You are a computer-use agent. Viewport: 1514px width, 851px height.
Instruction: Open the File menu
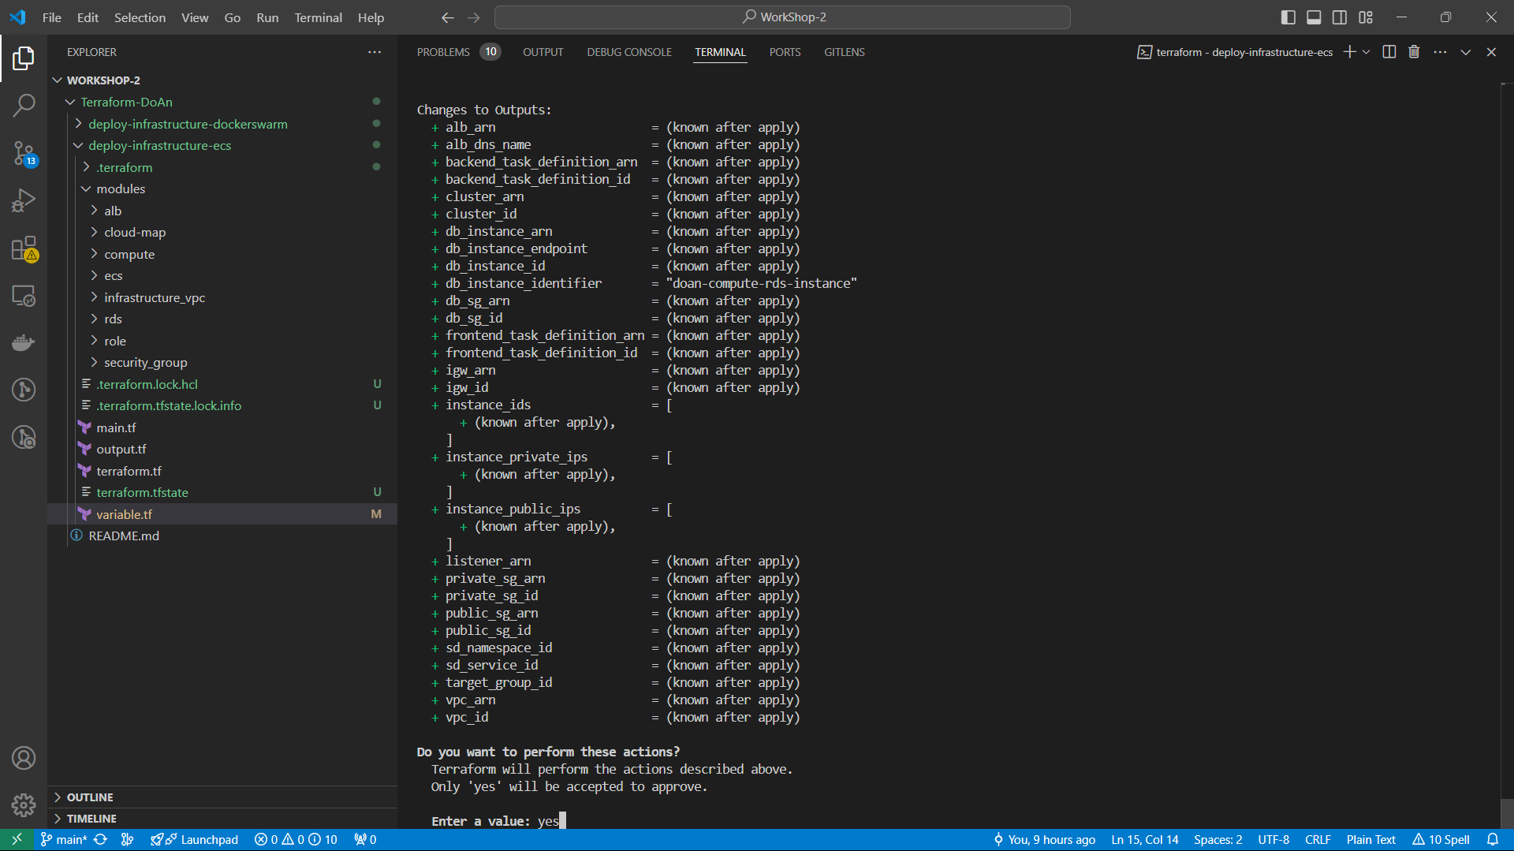tap(52, 17)
